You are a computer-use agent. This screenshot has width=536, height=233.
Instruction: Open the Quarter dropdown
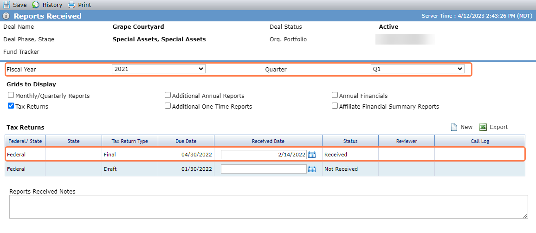click(x=417, y=69)
